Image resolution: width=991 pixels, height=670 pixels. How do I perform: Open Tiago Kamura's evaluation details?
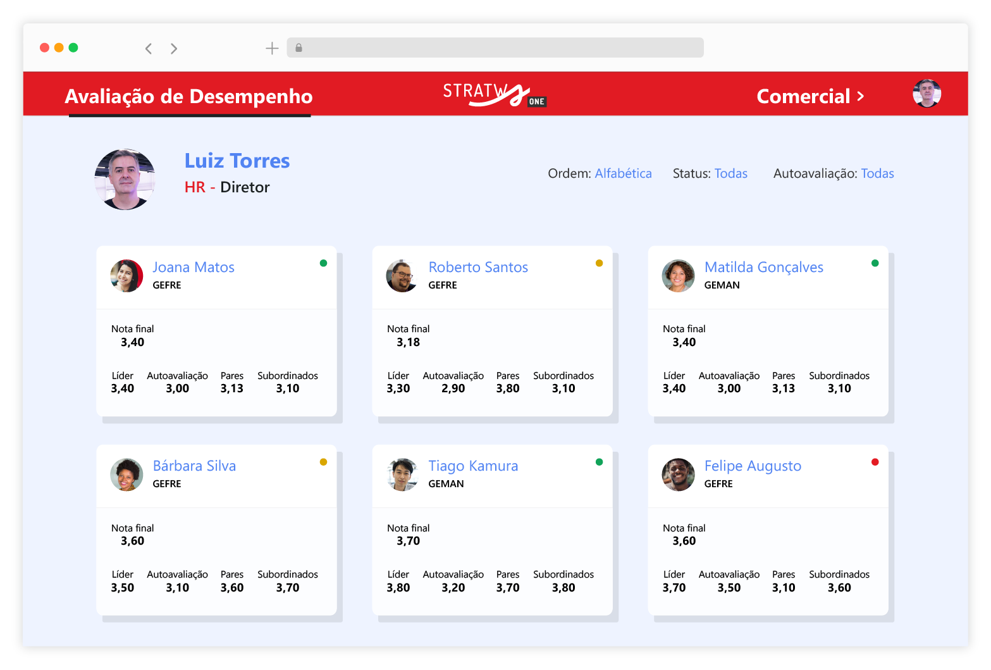click(x=473, y=466)
